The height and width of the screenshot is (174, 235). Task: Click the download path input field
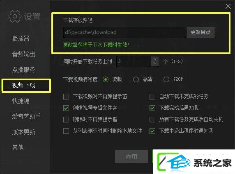(x=125, y=32)
